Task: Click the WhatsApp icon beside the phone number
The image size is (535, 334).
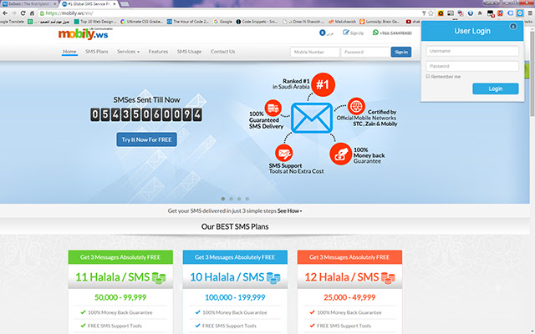Action: (375, 33)
